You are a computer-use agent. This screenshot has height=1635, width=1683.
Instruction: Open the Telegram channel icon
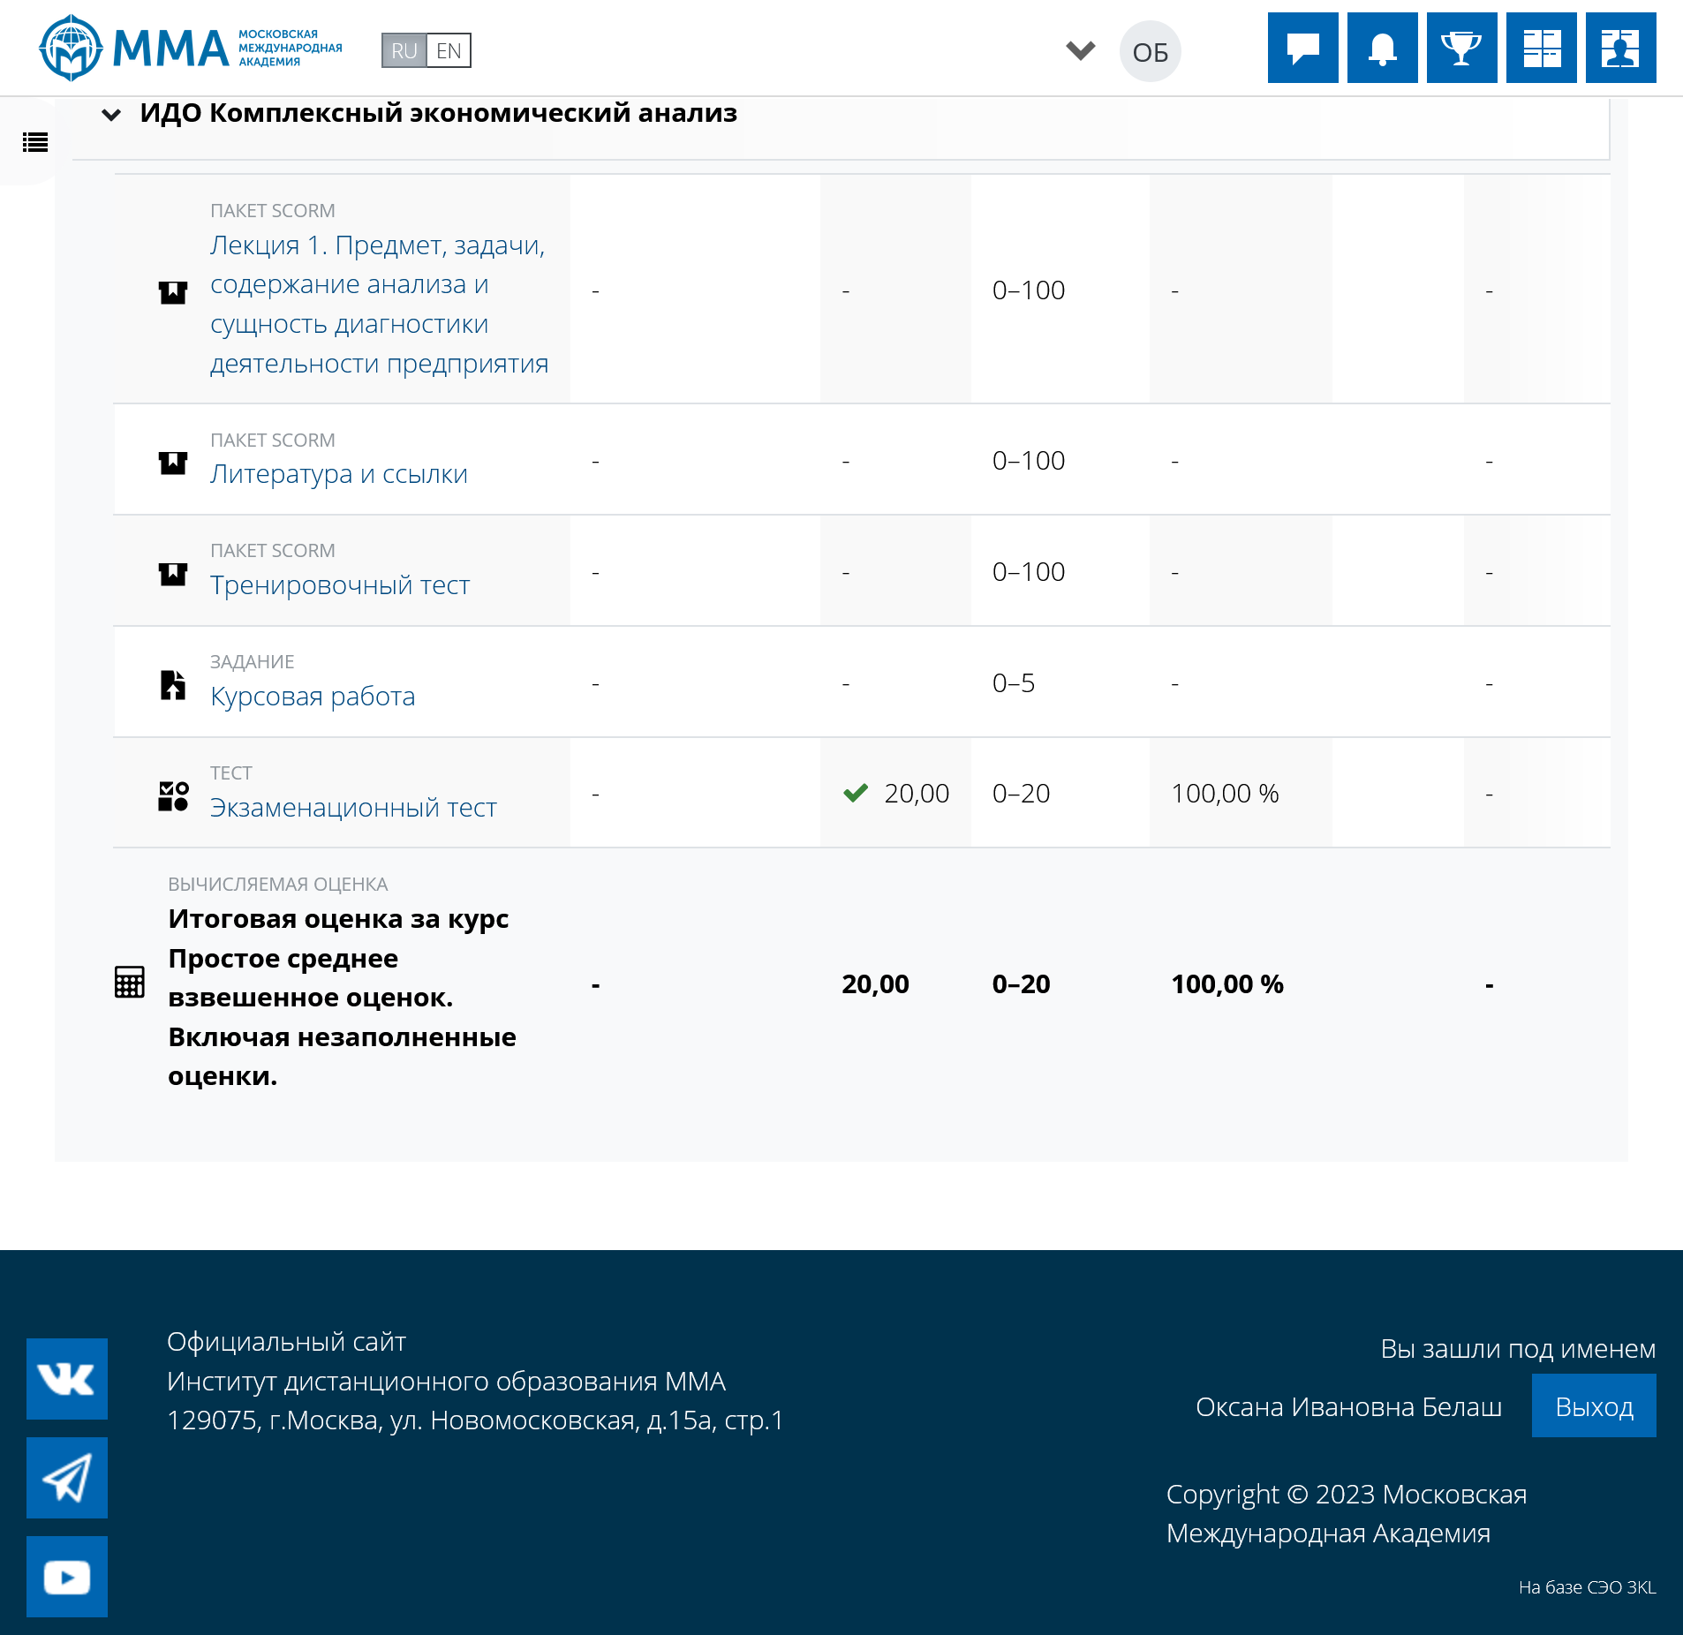(67, 1477)
